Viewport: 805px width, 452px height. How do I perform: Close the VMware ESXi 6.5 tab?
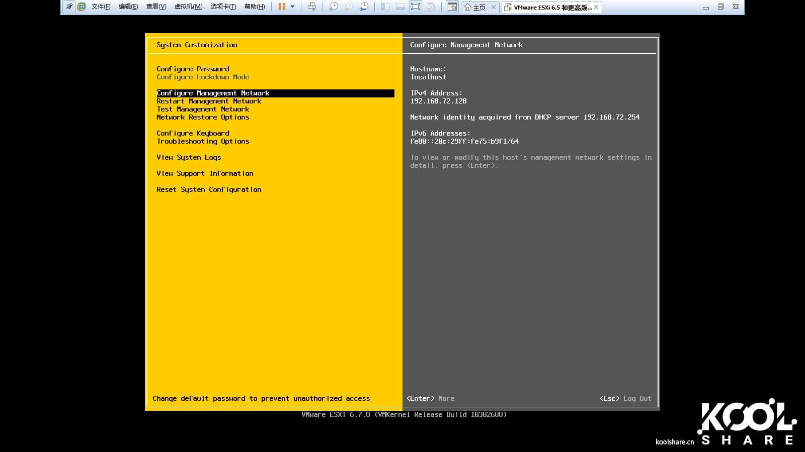pyautogui.click(x=596, y=7)
